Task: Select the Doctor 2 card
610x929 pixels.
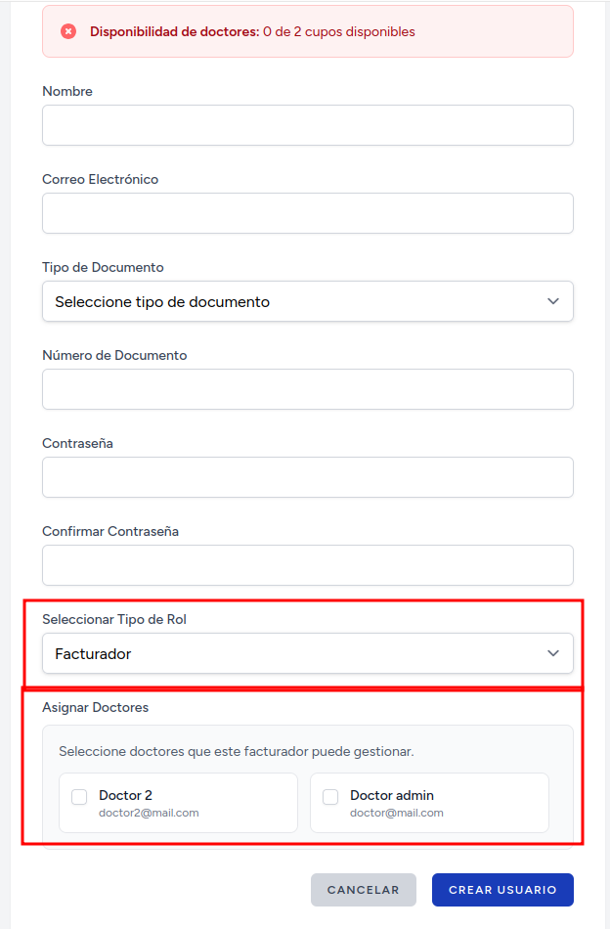Action: [178, 802]
